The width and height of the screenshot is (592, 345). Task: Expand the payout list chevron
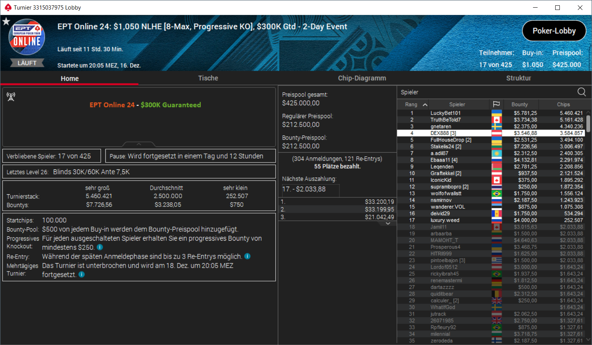[x=388, y=223]
